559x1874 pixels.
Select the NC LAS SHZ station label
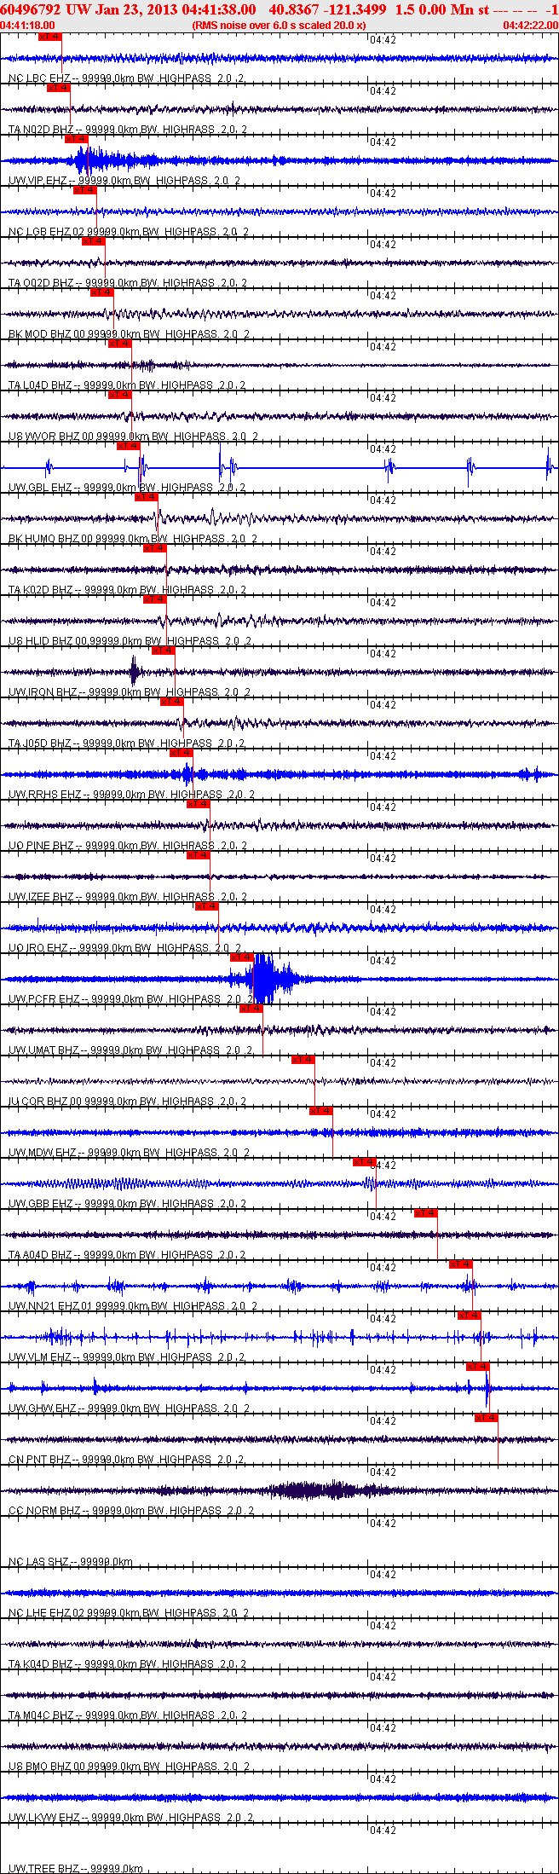click(x=71, y=1562)
